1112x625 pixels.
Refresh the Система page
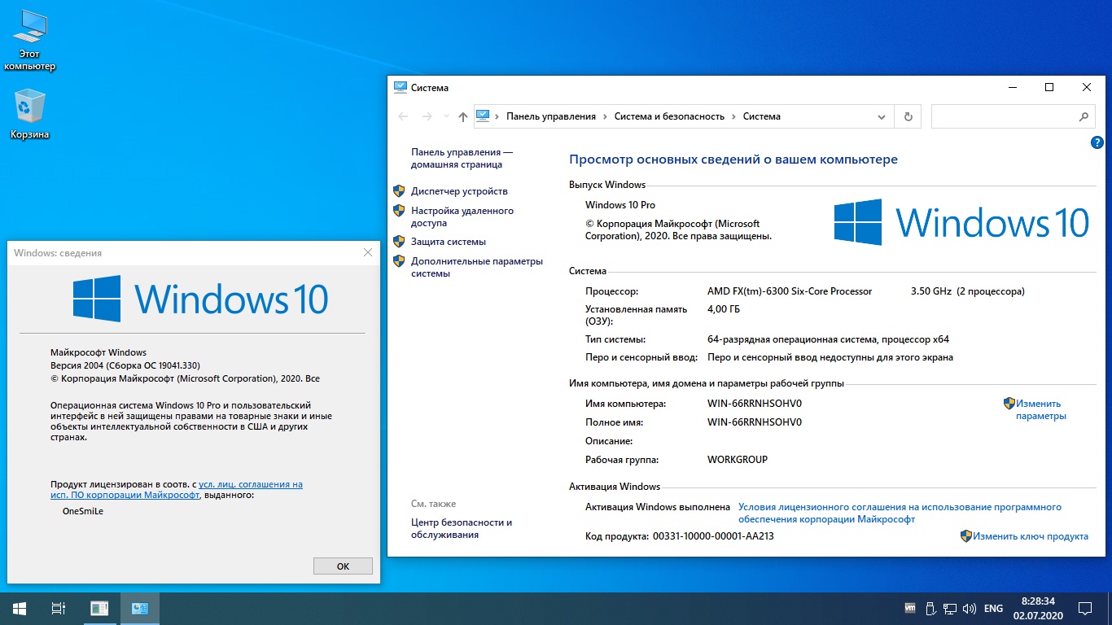[908, 116]
